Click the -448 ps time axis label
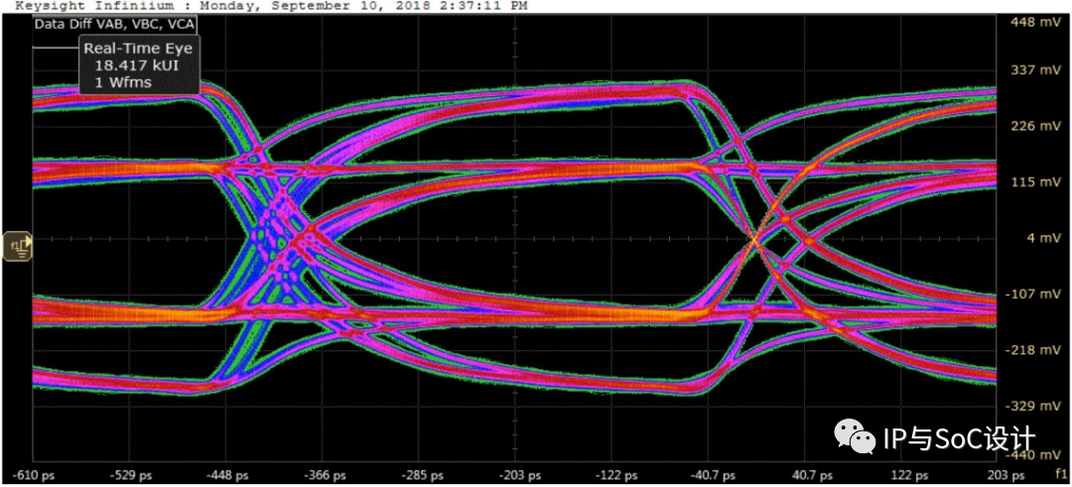 click(225, 475)
